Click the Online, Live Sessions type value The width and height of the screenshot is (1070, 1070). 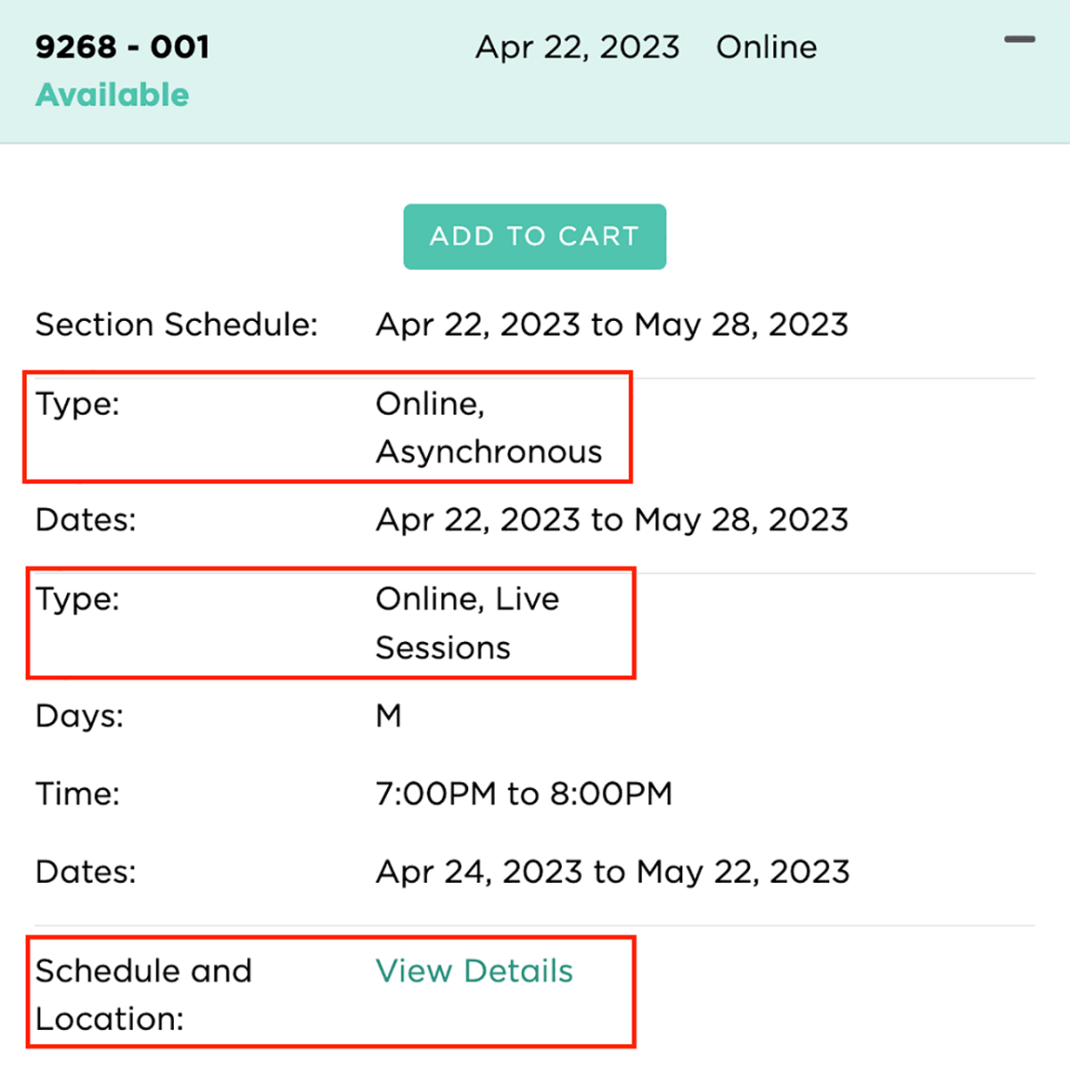click(467, 623)
